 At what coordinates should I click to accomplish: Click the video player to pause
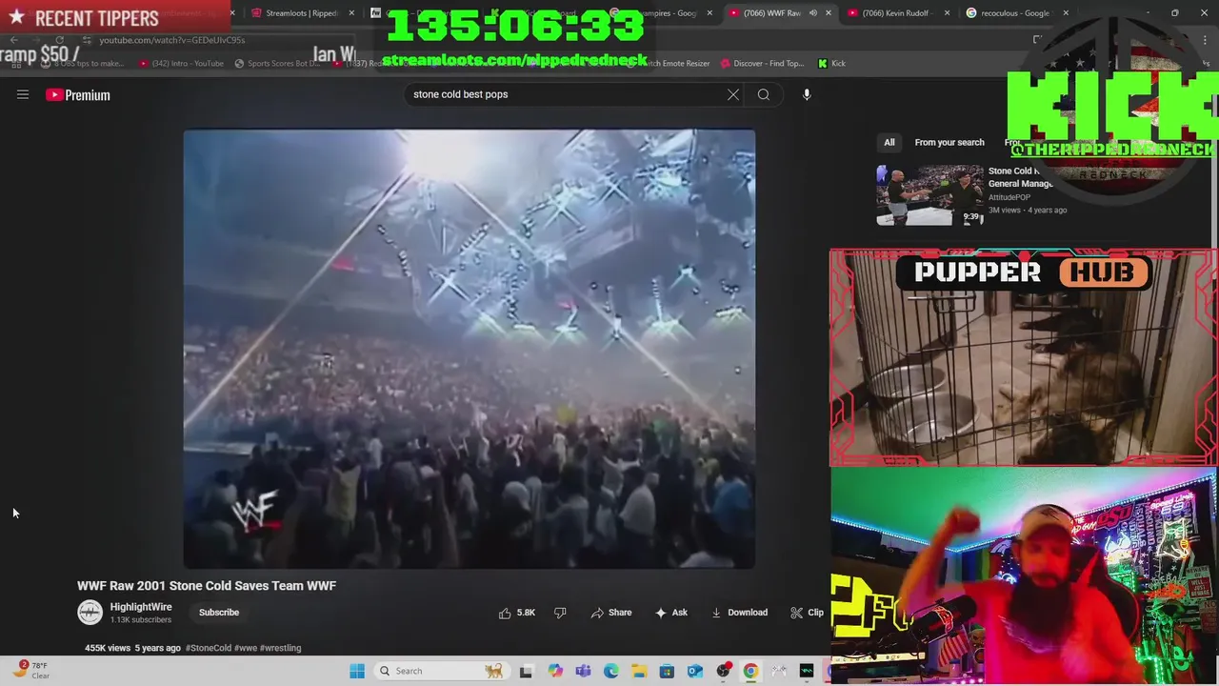coord(470,349)
